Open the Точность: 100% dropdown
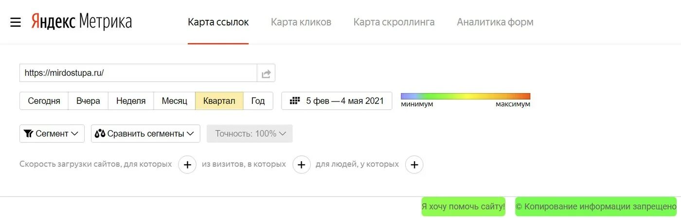 point(250,134)
